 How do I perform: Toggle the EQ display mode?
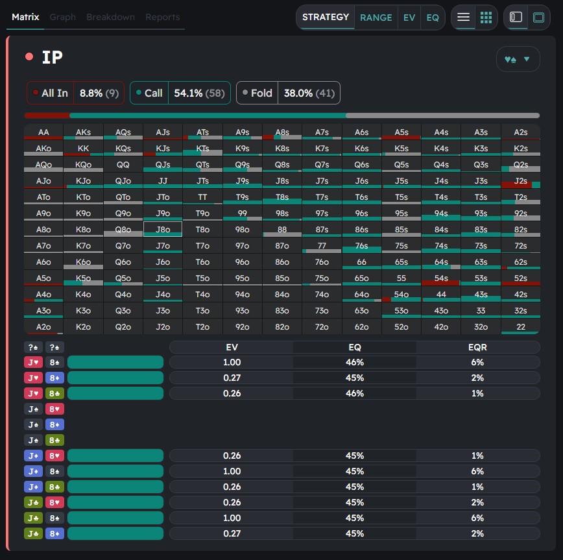coord(432,18)
